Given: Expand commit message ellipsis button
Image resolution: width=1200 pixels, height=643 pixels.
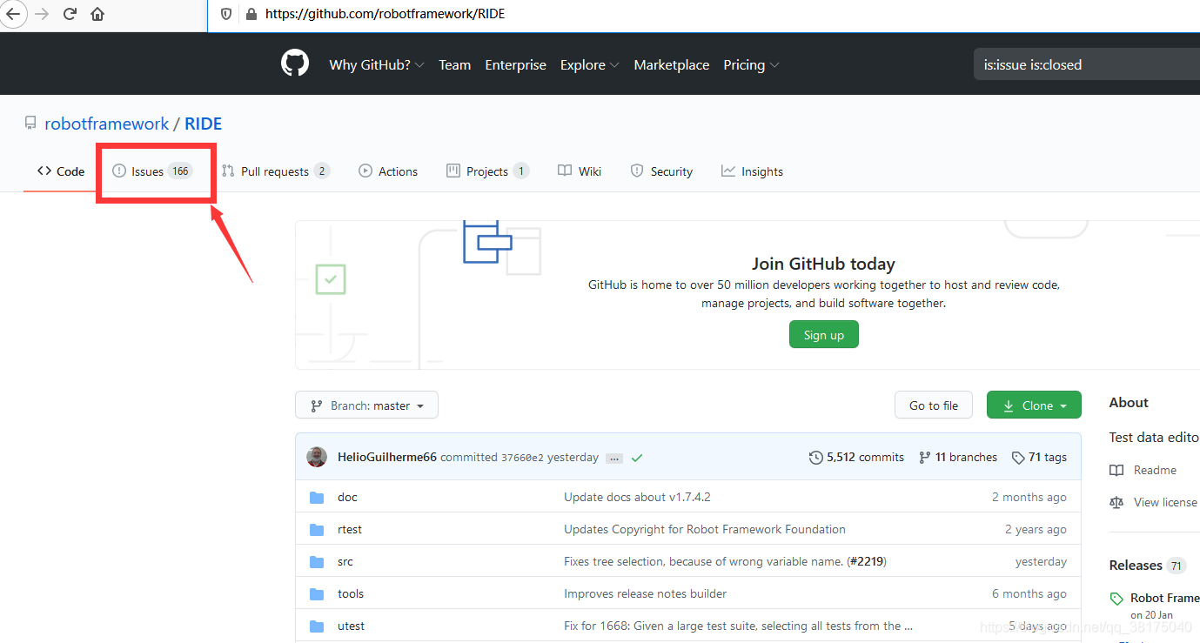Looking at the screenshot, I should [x=614, y=458].
